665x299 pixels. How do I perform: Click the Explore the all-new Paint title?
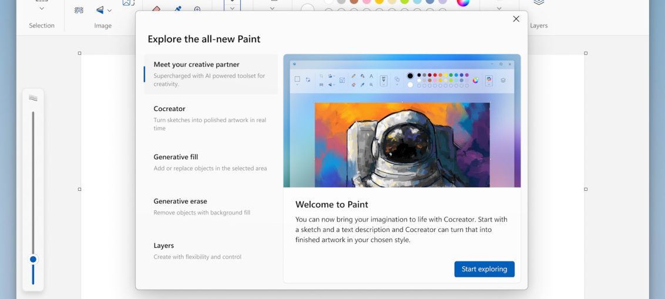pyautogui.click(x=204, y=39)
